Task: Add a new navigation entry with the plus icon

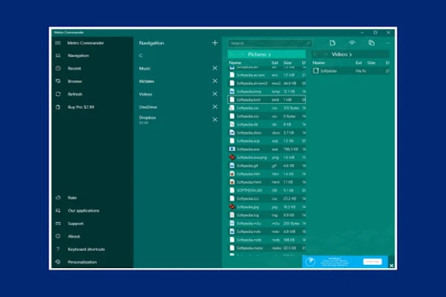Action: pyautogui.click(x=215, y=43)
